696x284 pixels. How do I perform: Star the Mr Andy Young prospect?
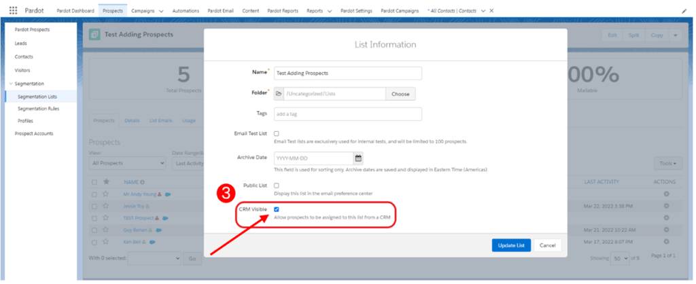(105, 194)
